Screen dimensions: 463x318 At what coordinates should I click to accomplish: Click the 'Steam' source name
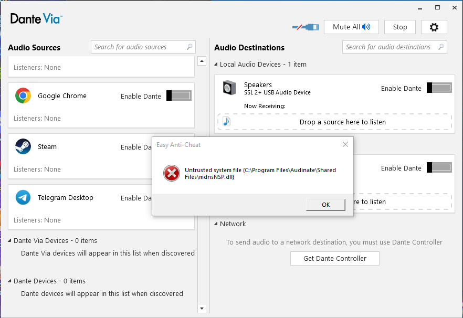[x=47, y=147]
